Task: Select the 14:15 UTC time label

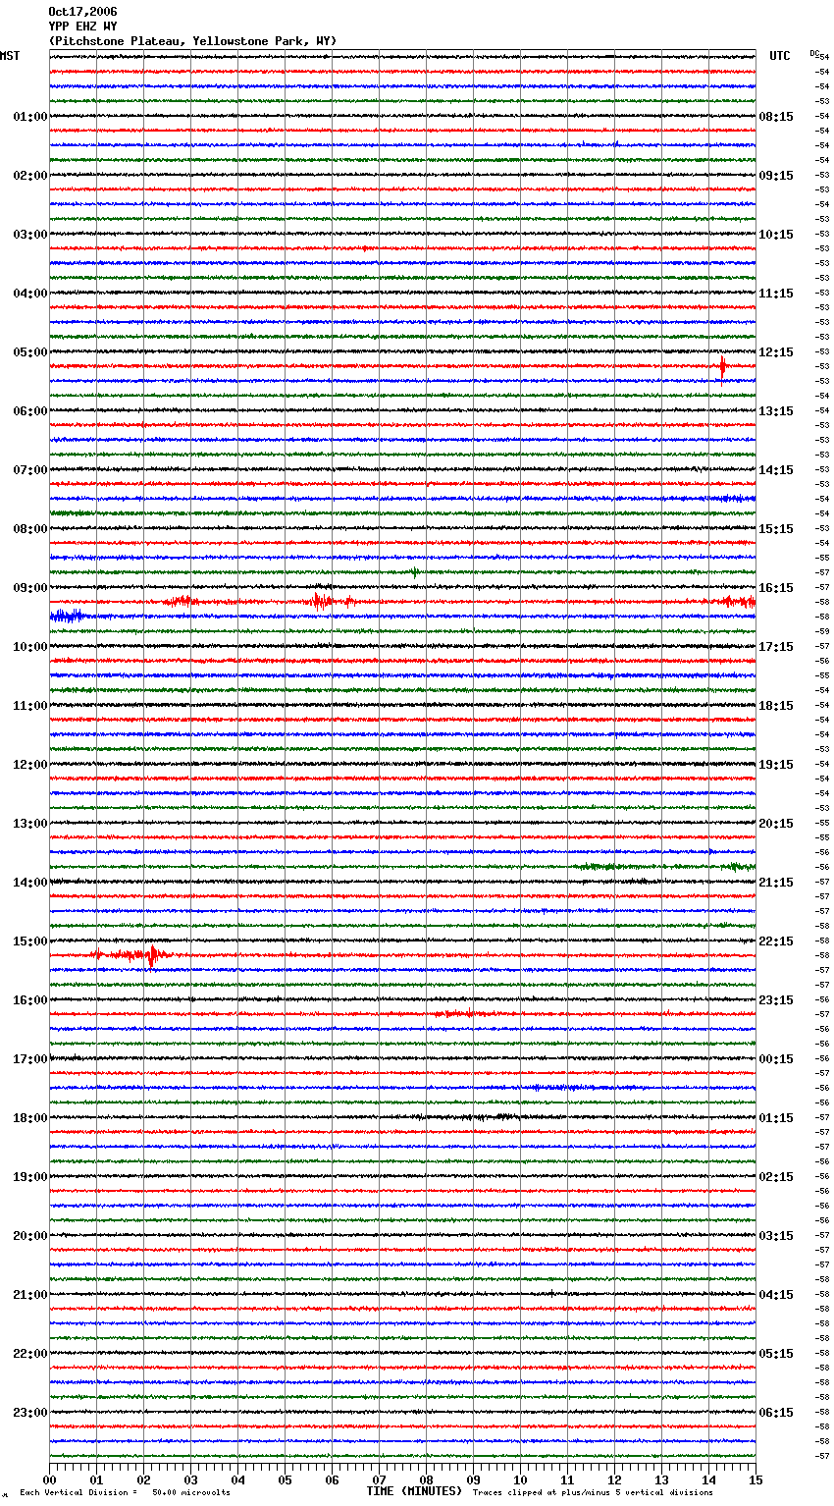Action: (x=776, y=470)
